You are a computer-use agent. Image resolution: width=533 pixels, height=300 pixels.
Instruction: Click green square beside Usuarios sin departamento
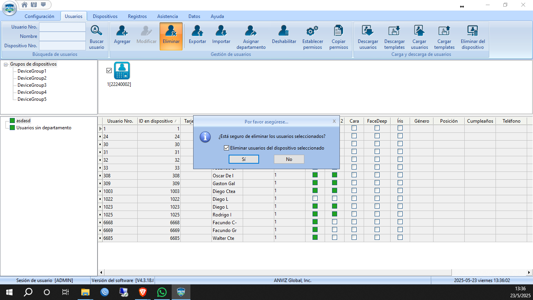tap(12, 128)
